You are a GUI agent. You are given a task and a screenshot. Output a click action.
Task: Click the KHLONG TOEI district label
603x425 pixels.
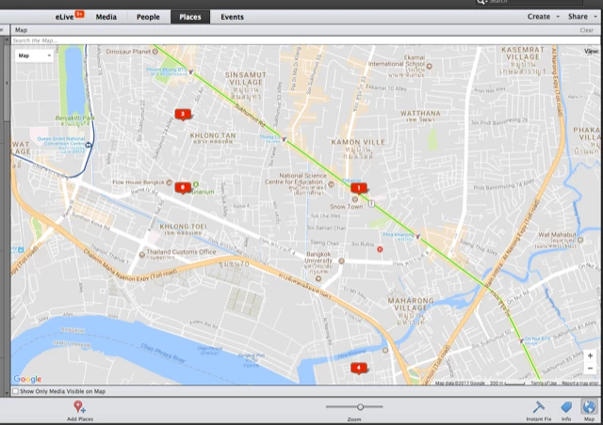tap(183, 227)
